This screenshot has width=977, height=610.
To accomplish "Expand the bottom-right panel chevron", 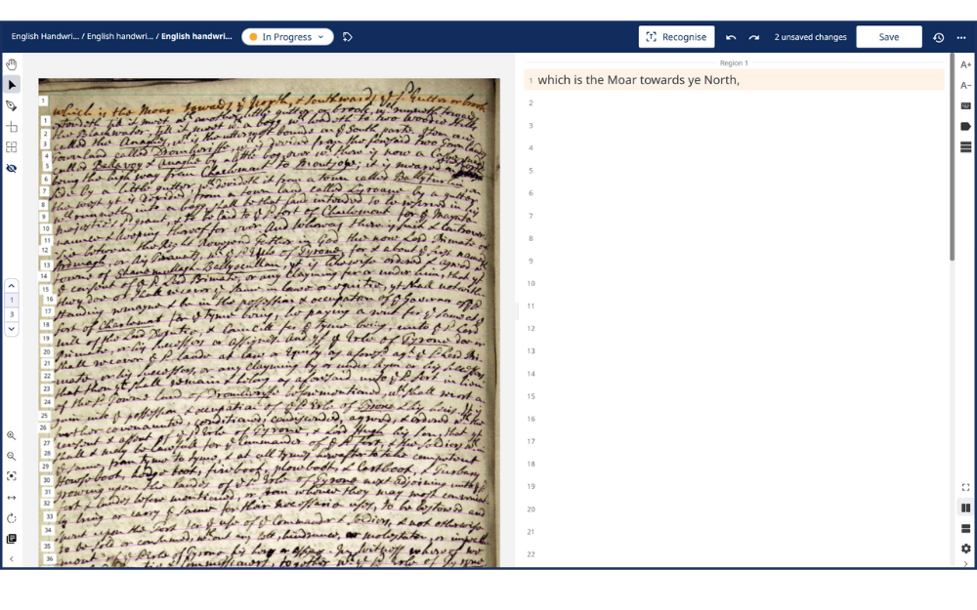I will [965, 563].
